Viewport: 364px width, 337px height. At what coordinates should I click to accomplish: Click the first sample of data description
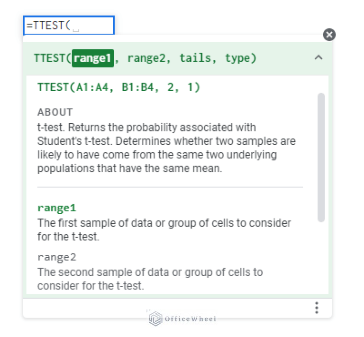click(164, 229)
